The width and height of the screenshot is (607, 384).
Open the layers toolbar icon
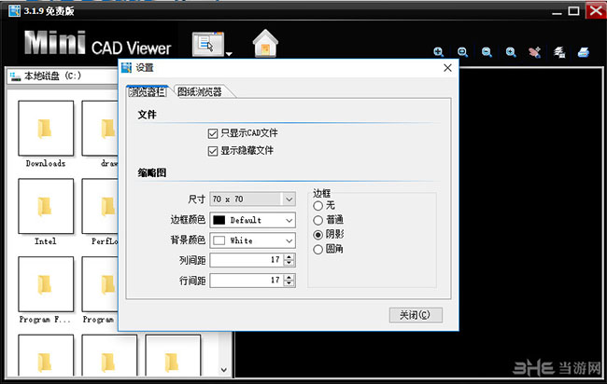pos(559,52)
